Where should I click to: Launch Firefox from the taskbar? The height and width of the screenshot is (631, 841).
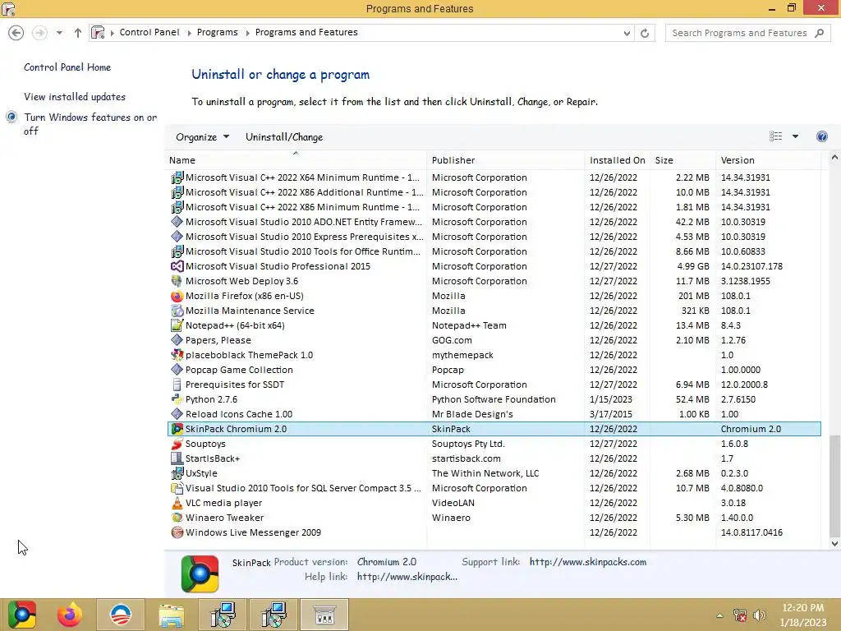(70, 615)
